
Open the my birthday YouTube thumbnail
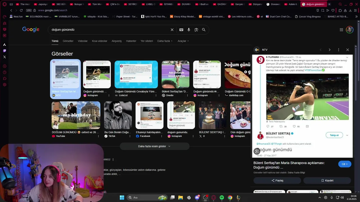76,115
